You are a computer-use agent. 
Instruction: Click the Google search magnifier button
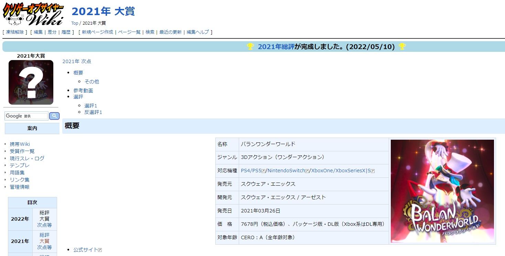[54, 116]
